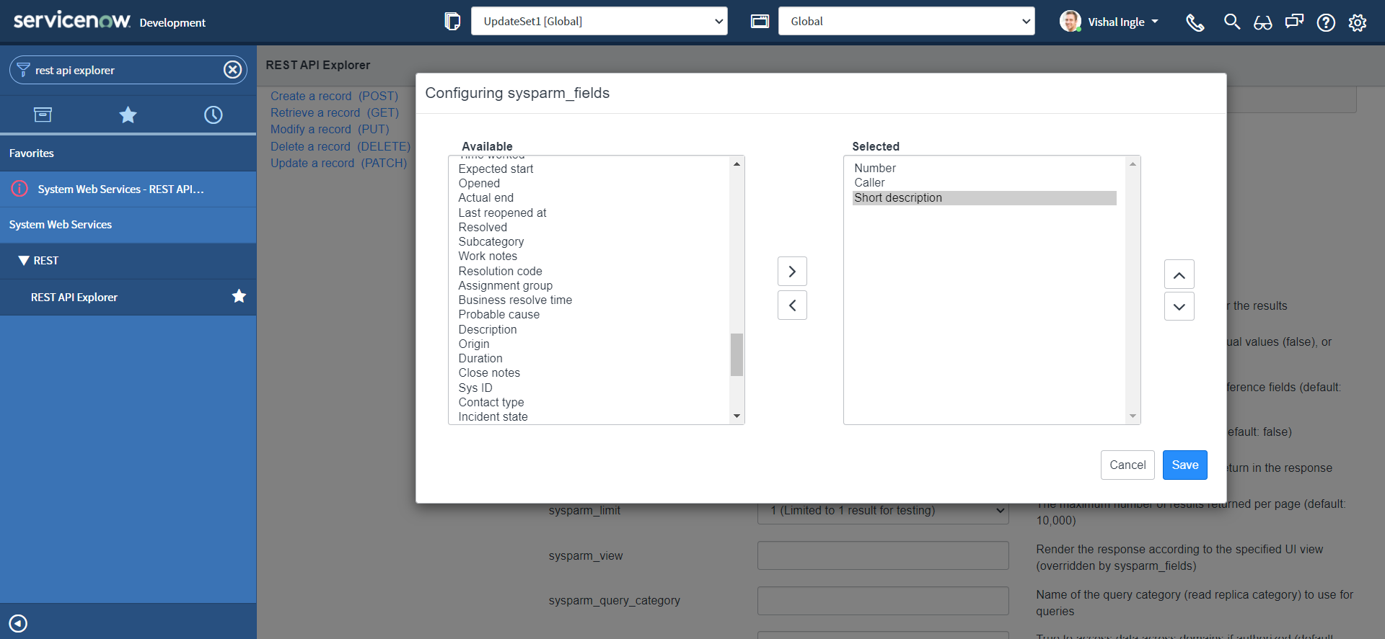The width and height of the screenshot is (1385, 639).
Task: Select Short description in Selected list
Action: point(985,197)
